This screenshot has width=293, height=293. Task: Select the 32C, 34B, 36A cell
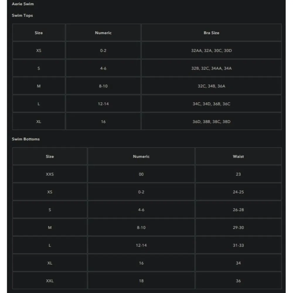[x=211, y=86]
